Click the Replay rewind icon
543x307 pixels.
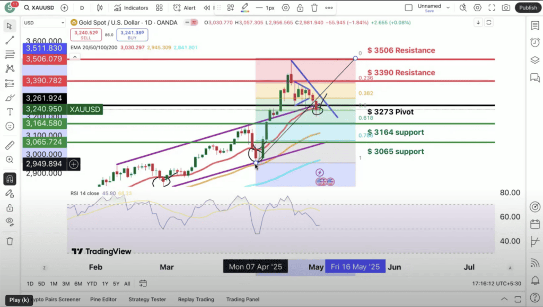click(207, 7)
